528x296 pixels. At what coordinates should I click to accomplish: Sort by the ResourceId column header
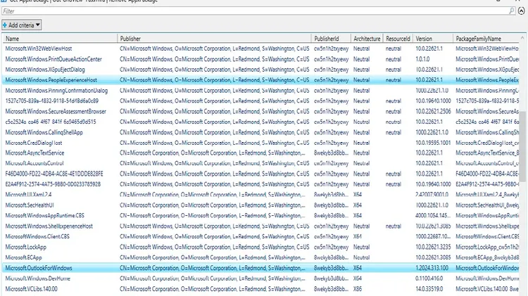(x=398, y=39)
